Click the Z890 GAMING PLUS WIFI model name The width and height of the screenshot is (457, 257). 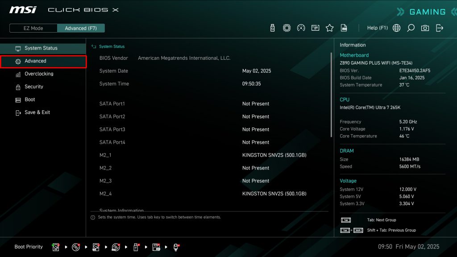pyautogui.click(x=376, y=63)
